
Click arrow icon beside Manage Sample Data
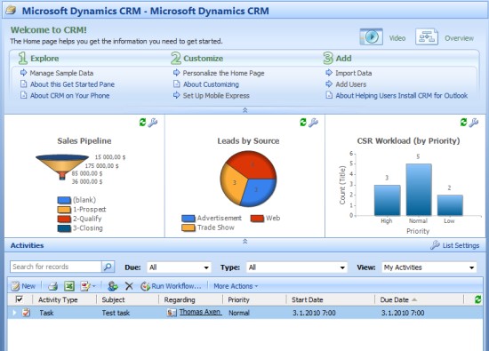pyautogui.click(x=23, y=73)
